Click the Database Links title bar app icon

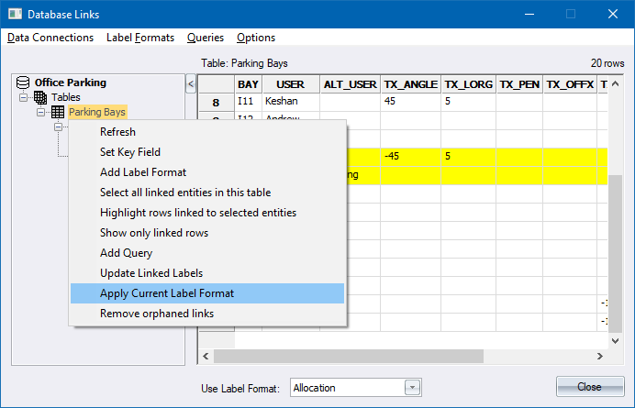pos(14,14)
